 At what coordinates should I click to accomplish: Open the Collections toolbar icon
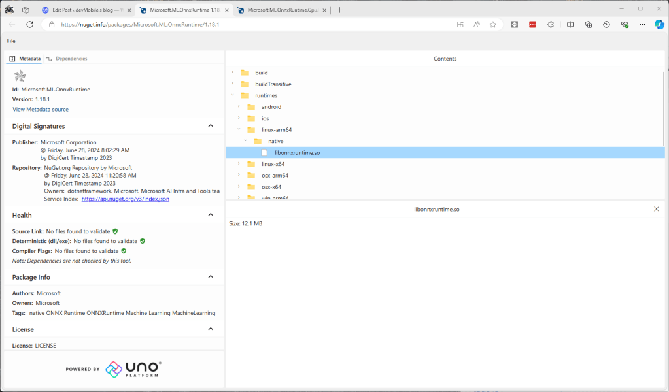pos(589,24)
